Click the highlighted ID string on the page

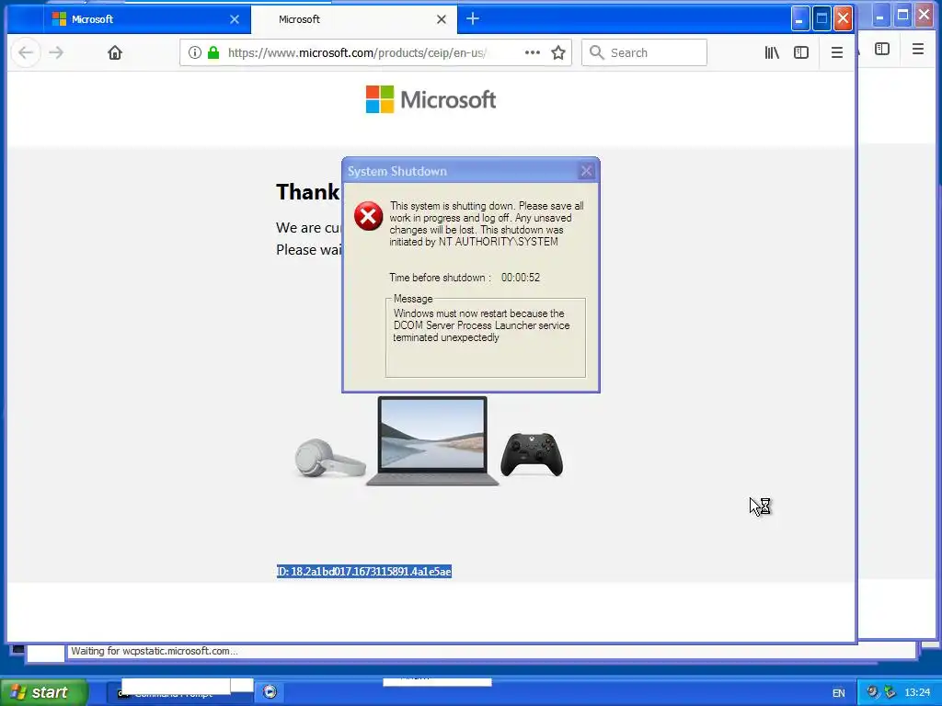click(364, 572)
